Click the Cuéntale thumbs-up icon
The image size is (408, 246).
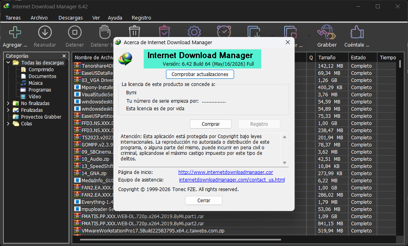[357, 32]
